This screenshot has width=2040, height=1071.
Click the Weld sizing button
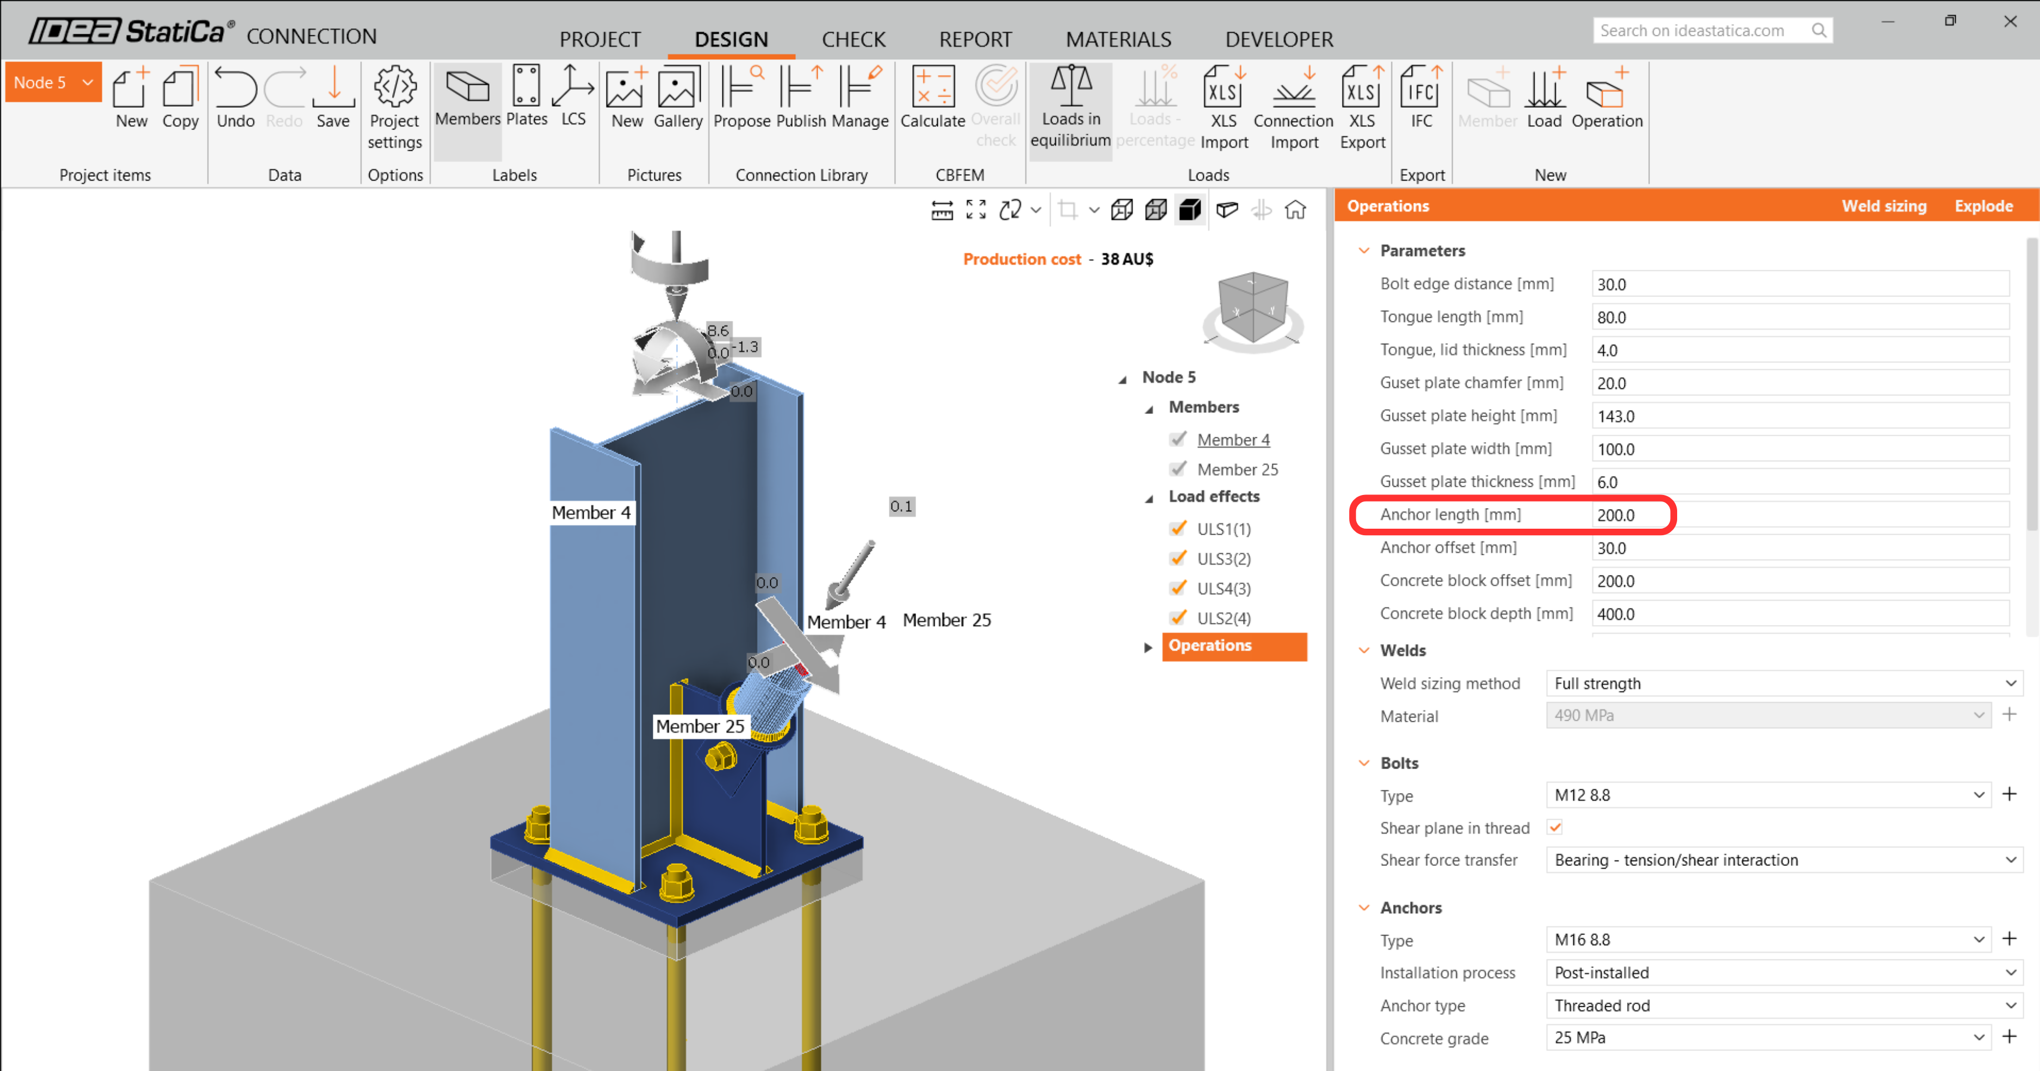1885,205
